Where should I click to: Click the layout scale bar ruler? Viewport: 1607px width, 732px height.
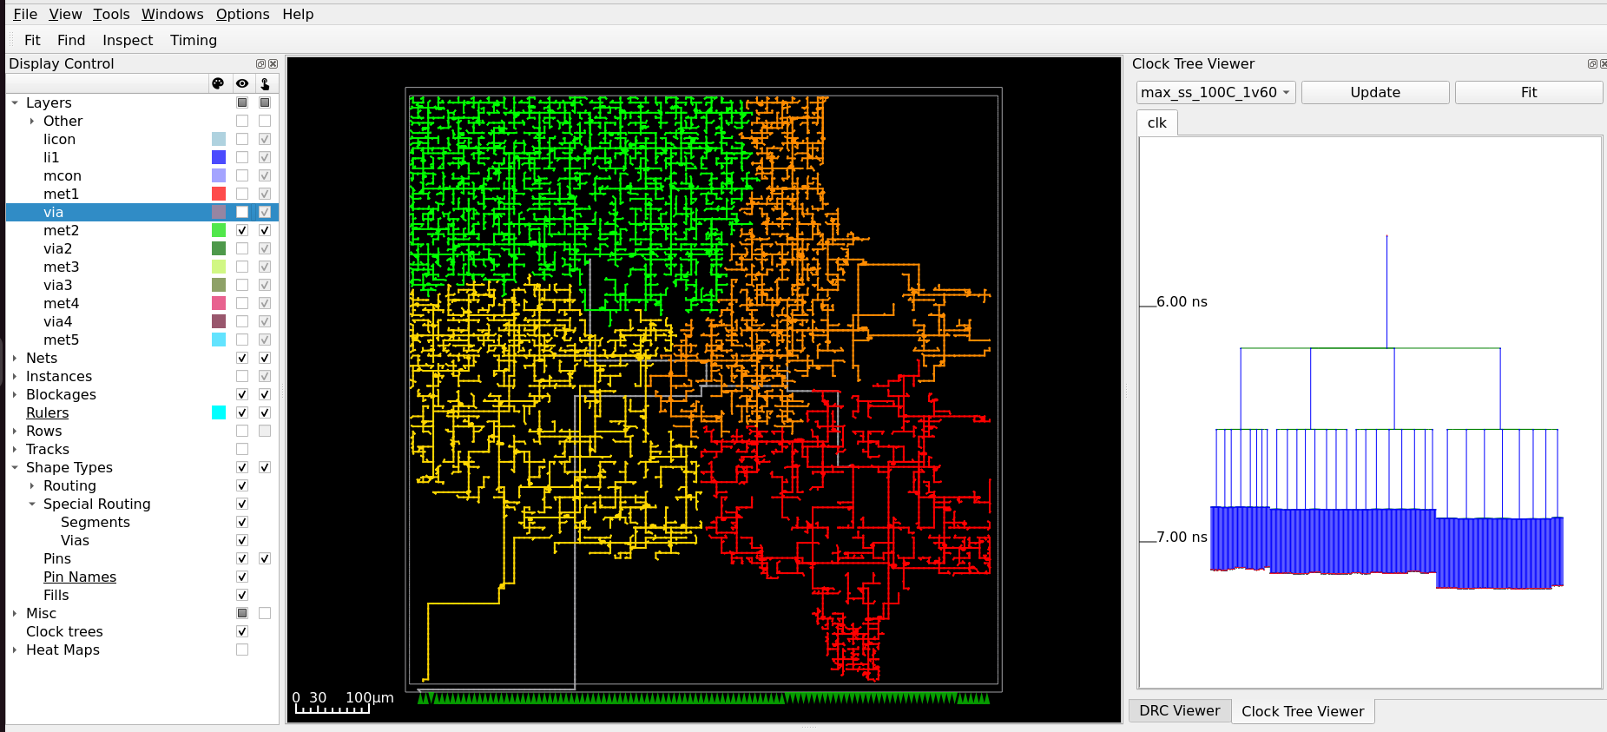pyautogui.click(x=333, y=709)
